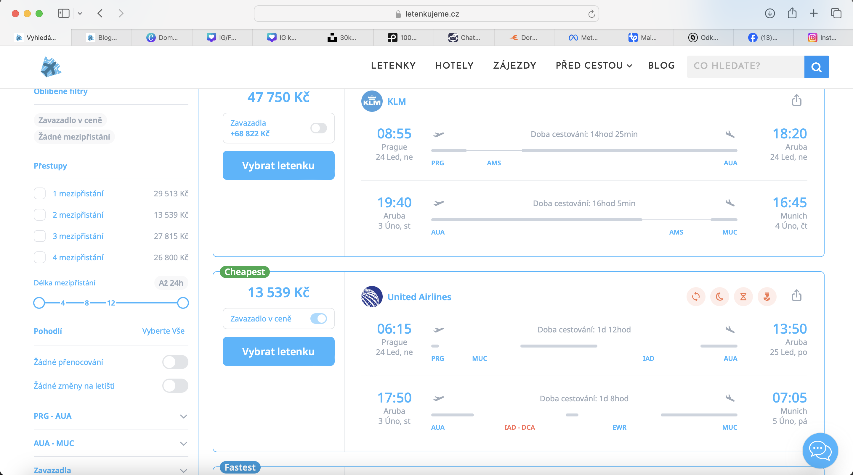Expand the AUA - MUC section
This screenshot has width=853, height=475.
[183, 443]
